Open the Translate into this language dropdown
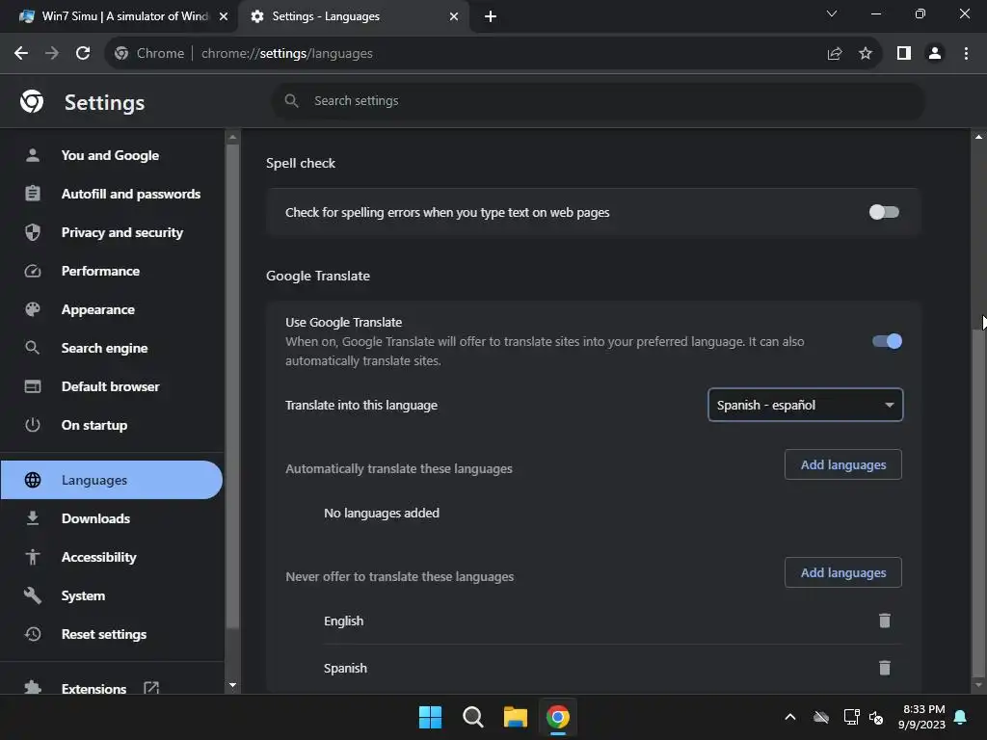The width and height of the screenshot is (987, 740). click(x=805, y=405)
